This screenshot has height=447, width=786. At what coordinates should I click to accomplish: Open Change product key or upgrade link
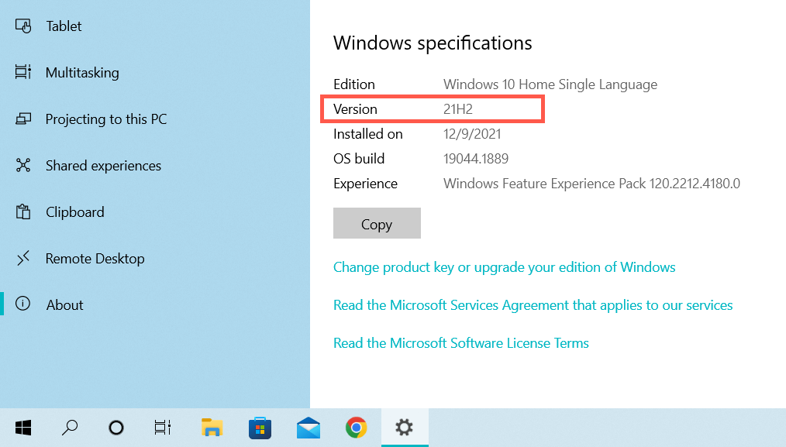[x=504, y=267]
